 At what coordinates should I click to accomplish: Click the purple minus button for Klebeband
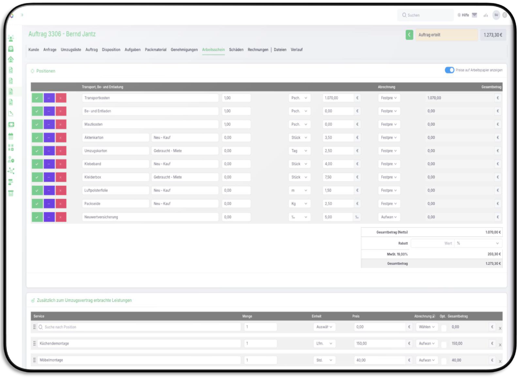point(49,164)
